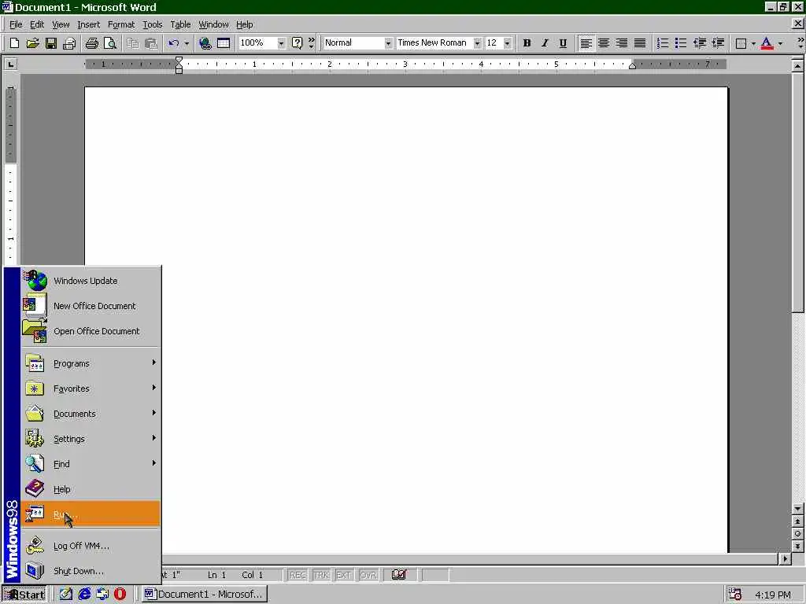Viewport: 806px width, 604px height.
Task: Create a new blank document from toolbar
Action: point(14,43)
